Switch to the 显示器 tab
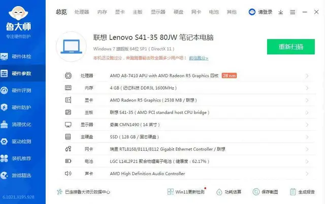 [158, 12]
